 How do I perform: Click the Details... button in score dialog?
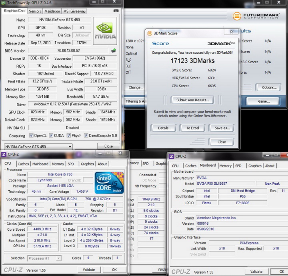[163, 128]
